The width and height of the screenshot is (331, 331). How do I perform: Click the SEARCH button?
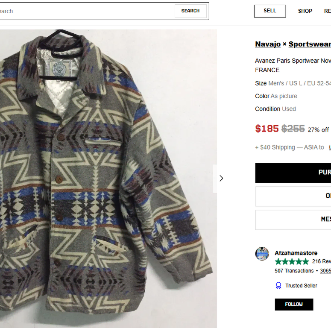190,11
